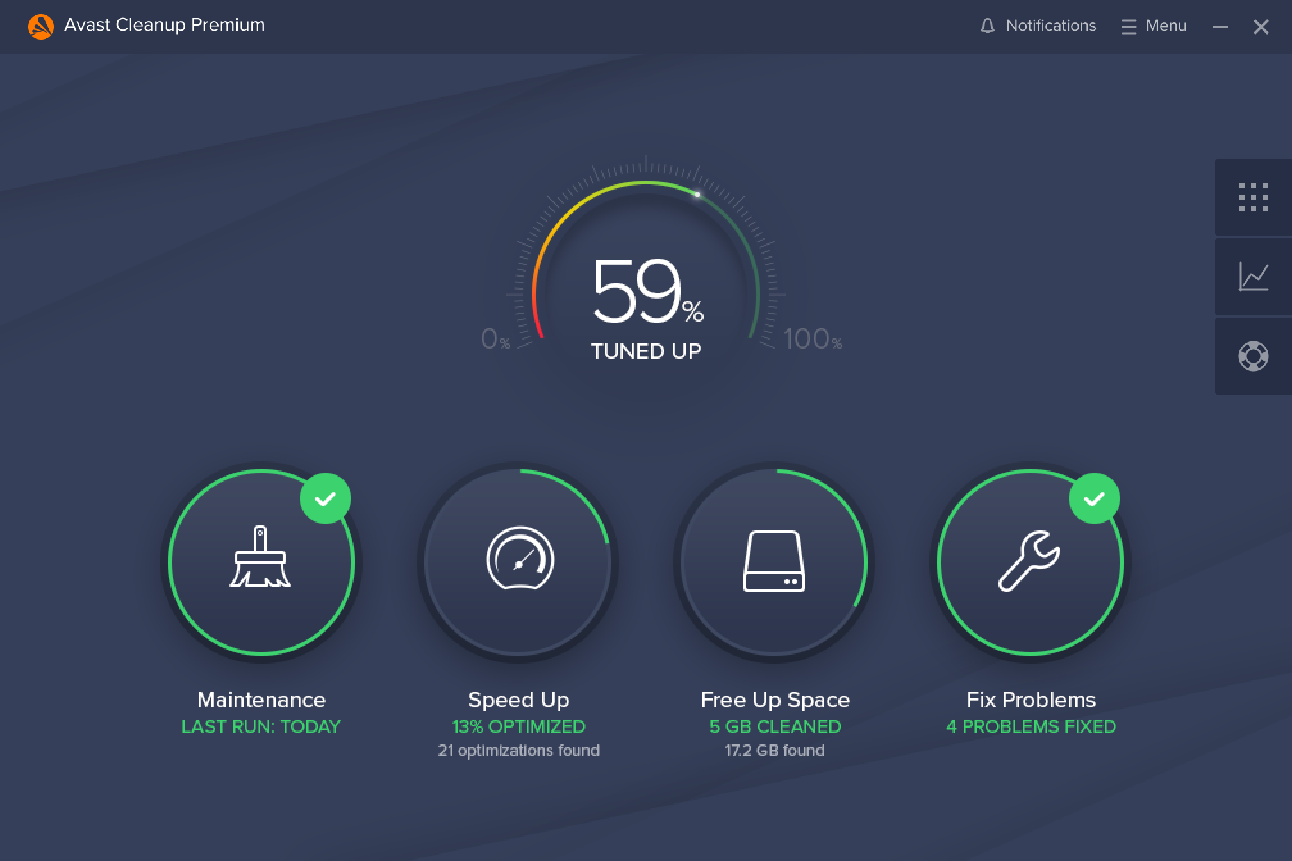This screenshot has height=861, width=1292.
Task: Click the Speed Up label
Action: coord(518,700)
